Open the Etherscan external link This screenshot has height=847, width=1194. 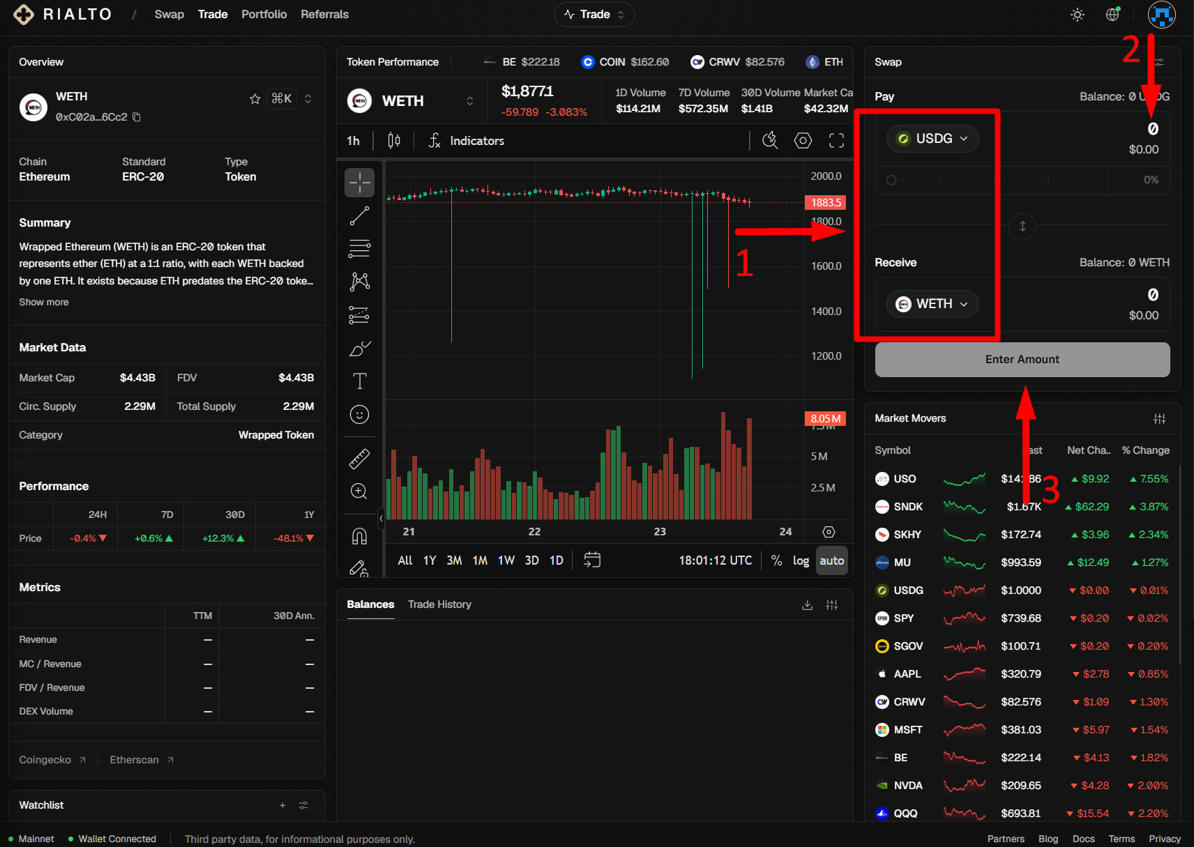(x=142, y=760)
